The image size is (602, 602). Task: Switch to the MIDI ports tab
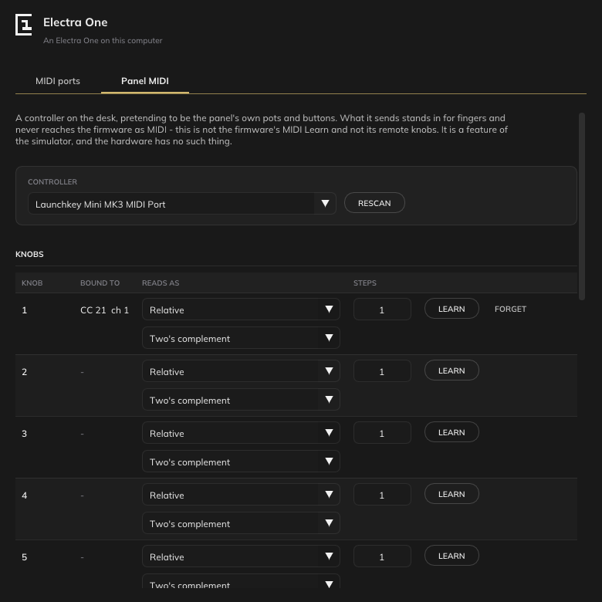[58, 81]
